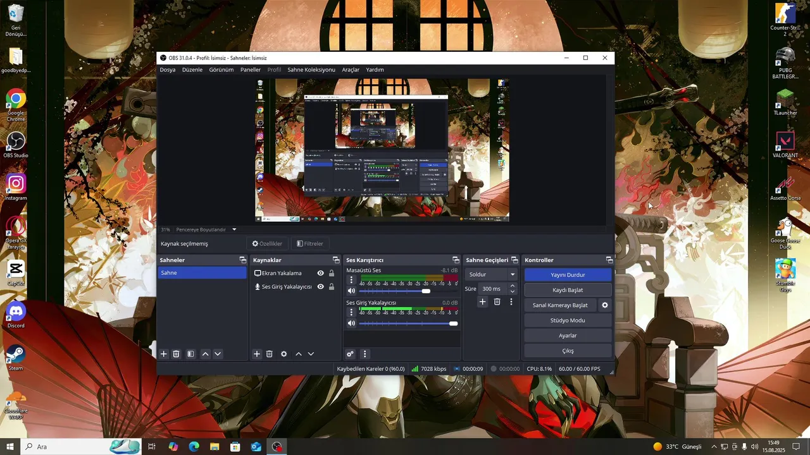810x455 pixels.
Task: Open the Düzenle menu
Action: pos(192,70)
